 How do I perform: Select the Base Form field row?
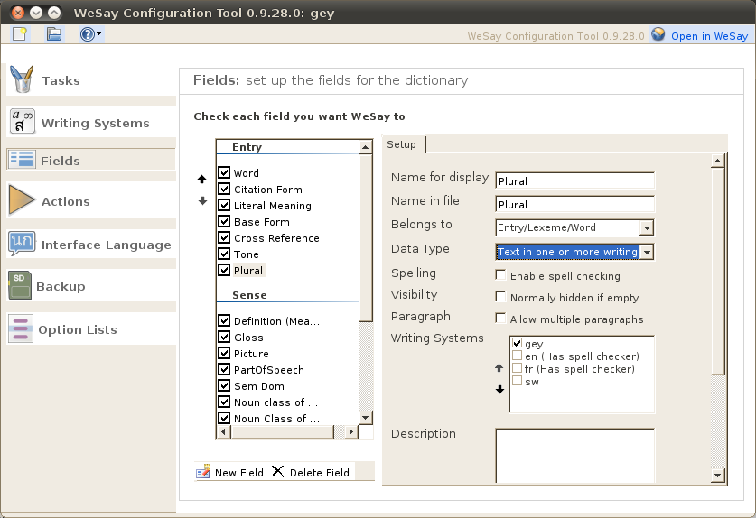[262, 222]
